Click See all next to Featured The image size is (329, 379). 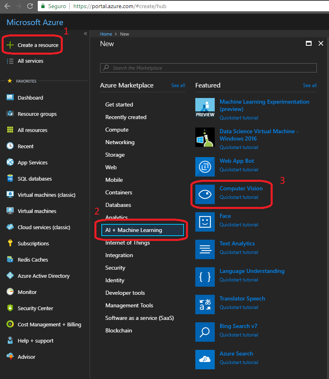click(x=310, y=85)
